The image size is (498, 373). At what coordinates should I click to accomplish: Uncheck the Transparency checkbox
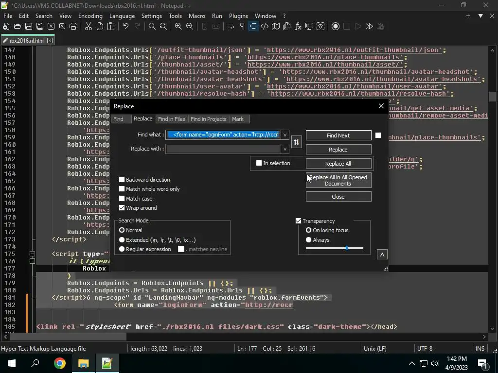pyautogui.click(x=298, y=221)
